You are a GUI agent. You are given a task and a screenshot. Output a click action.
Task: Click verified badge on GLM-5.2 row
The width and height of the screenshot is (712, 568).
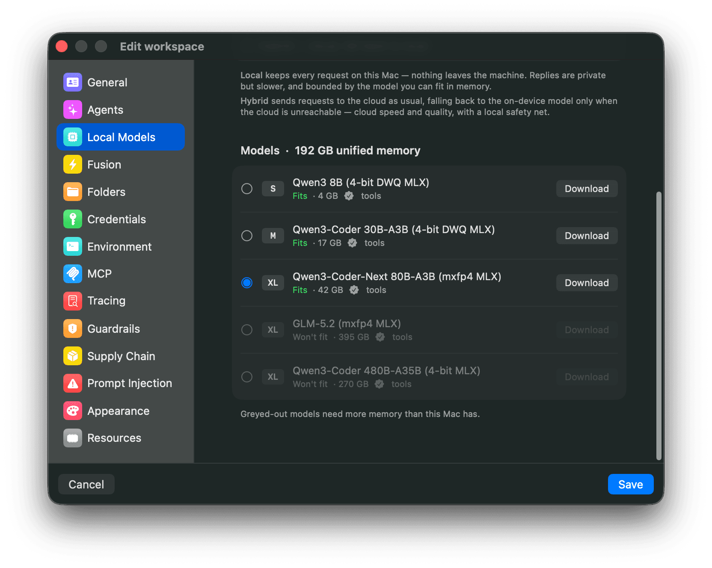pyautogui.click(x=380, y=337)
